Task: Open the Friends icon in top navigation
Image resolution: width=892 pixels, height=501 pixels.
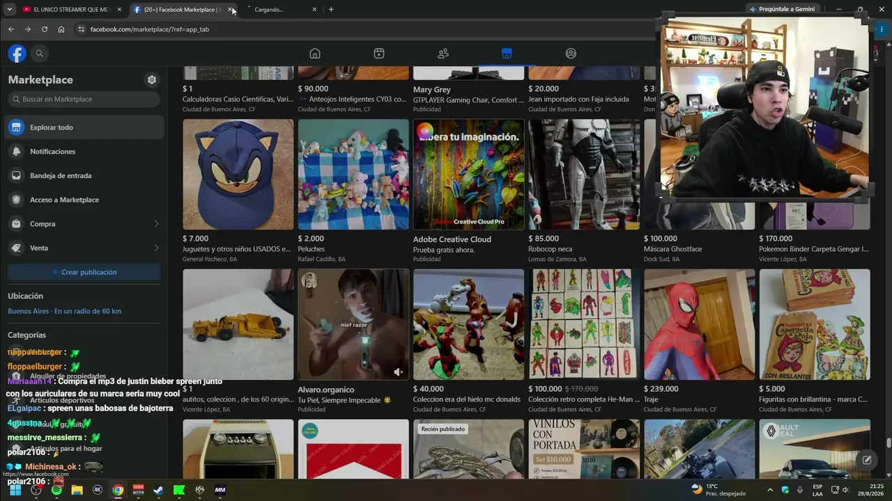Action: 443,54
